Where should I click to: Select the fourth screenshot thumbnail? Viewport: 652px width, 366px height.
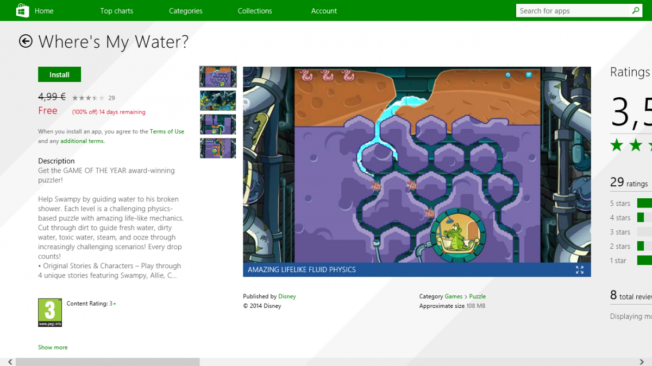(x=218, y=148)
